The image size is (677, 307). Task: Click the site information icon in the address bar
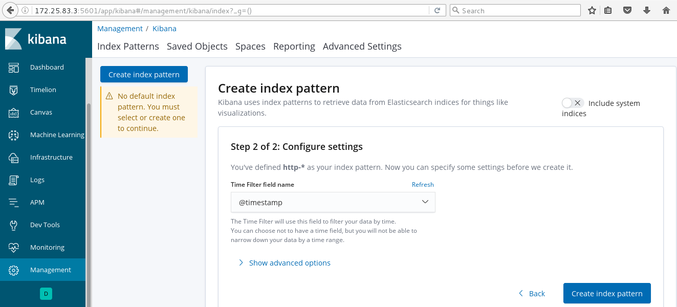point(26,10)
